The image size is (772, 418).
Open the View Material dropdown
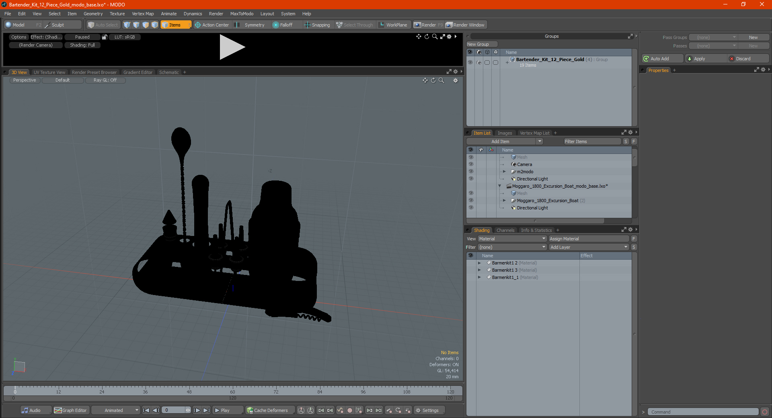pos(512,239)
